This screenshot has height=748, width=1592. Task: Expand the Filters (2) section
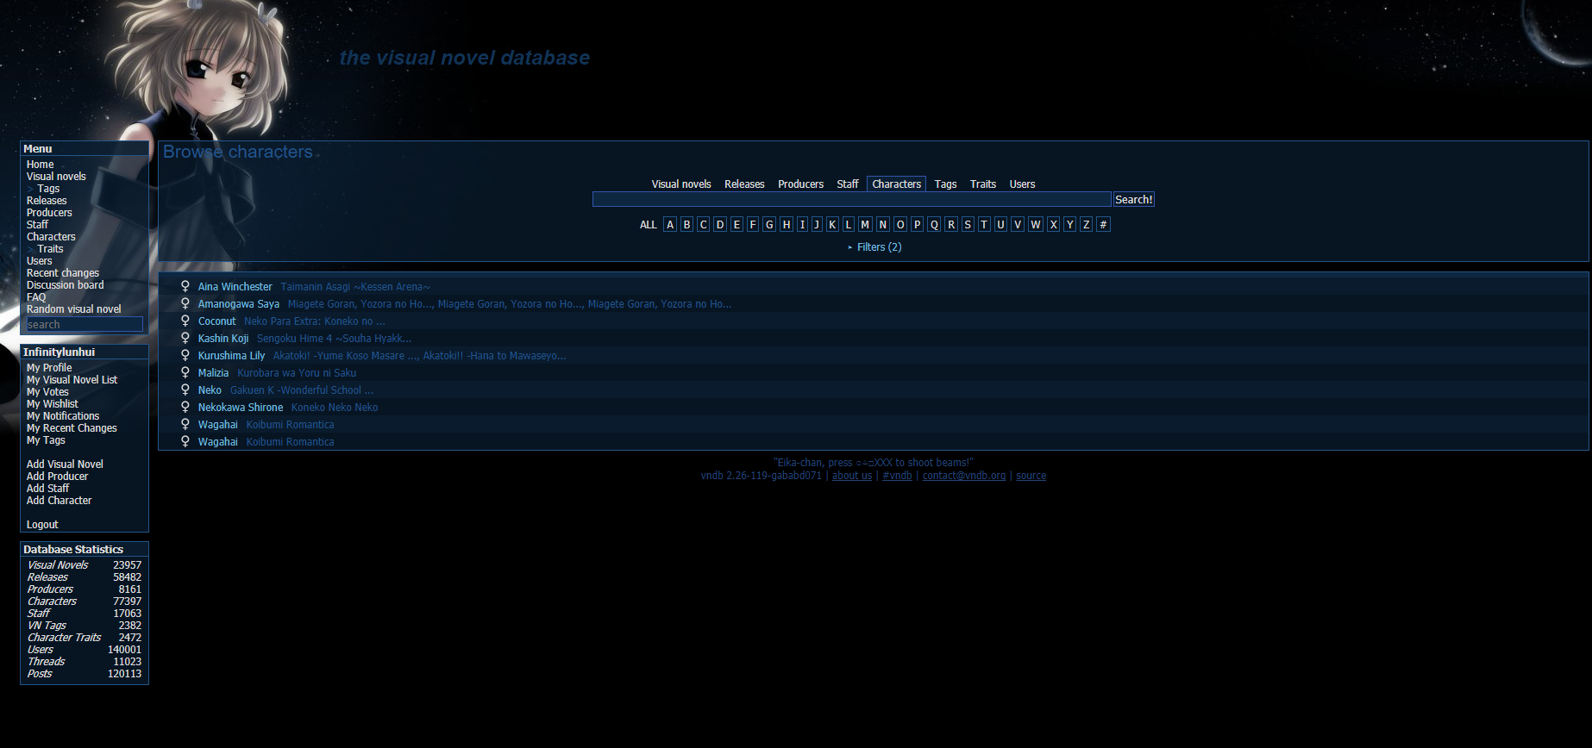pos(878,247)
